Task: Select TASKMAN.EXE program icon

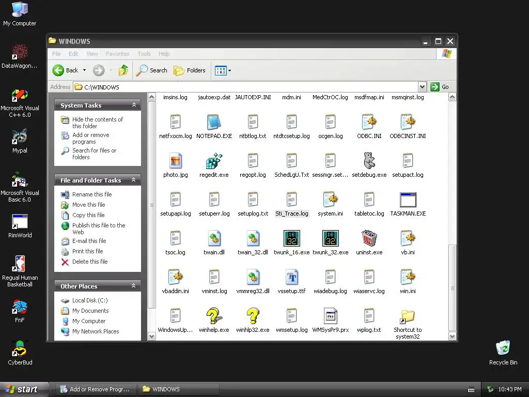Action: 408,200
